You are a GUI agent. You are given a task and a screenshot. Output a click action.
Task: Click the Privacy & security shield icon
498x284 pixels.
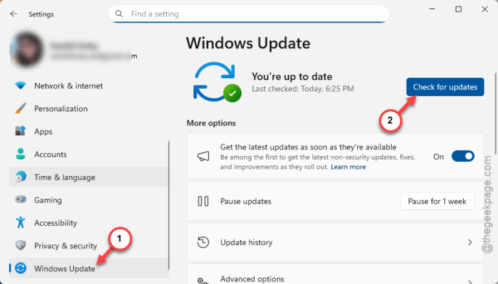[20, 245]
